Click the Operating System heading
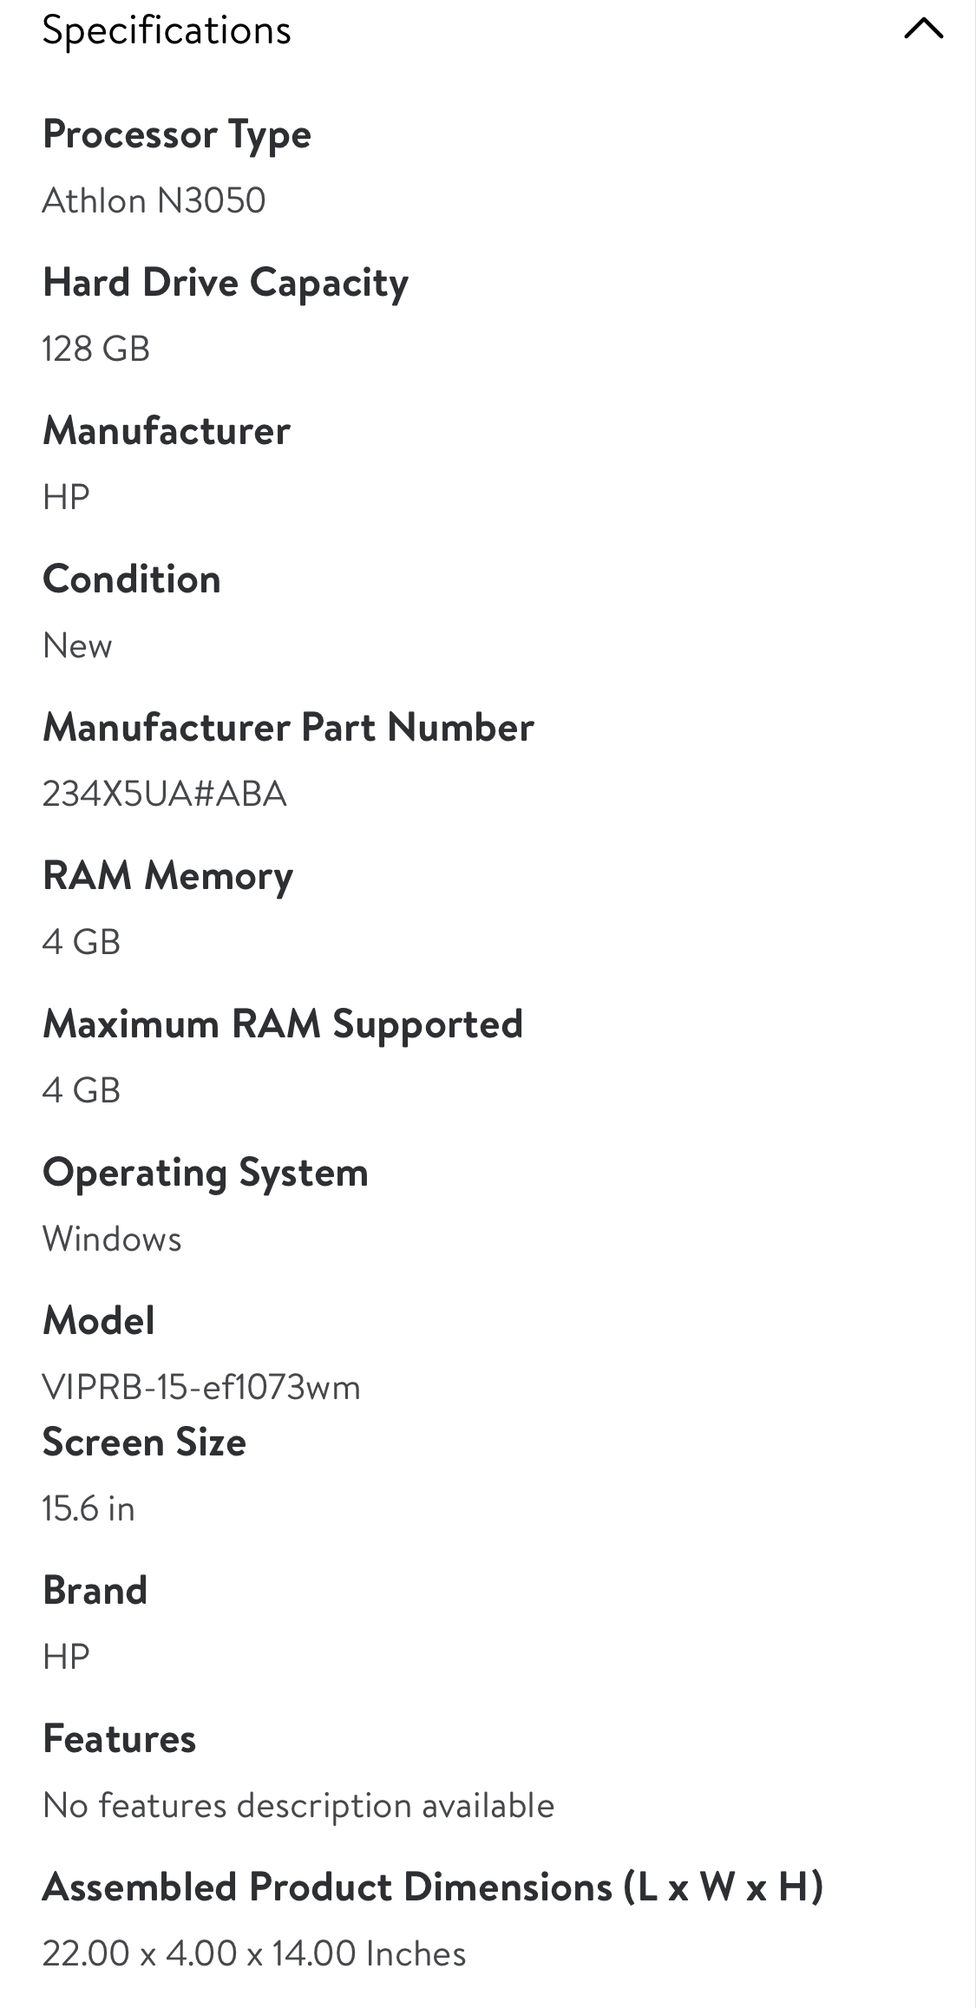Screen dimensions: 976x2008 (x=206, y=1173)
